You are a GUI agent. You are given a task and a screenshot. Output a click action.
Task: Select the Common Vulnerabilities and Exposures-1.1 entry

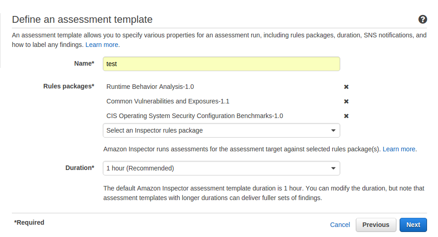click(168, 101)
